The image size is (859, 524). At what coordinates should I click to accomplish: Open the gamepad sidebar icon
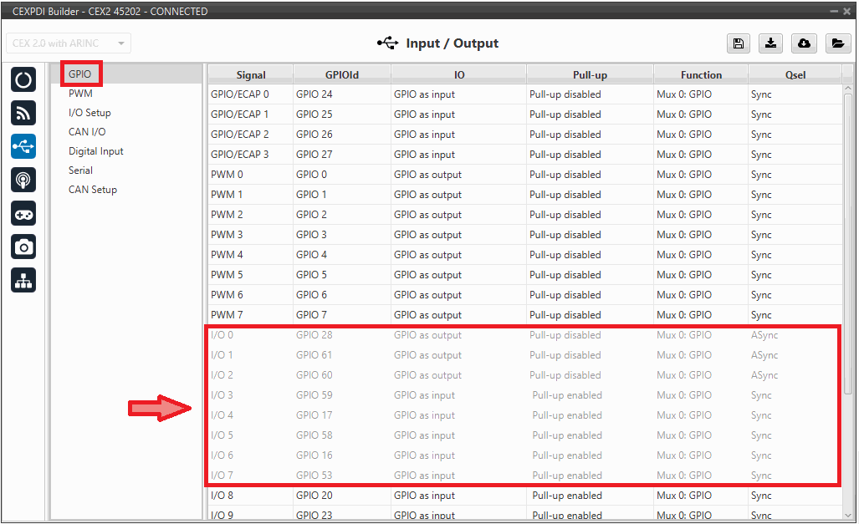point(23,214)
